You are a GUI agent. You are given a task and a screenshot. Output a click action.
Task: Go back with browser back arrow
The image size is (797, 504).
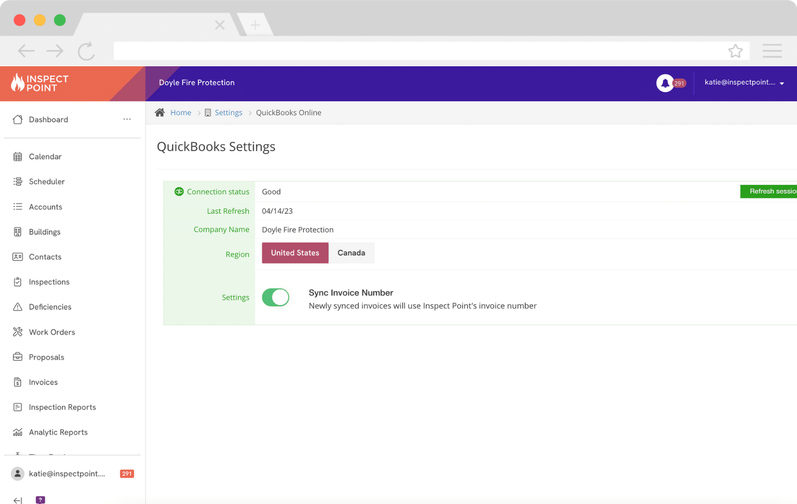pos(26,51)
